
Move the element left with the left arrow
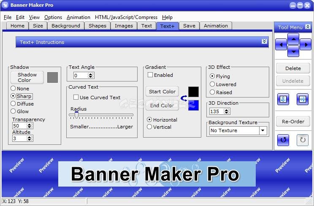pyautogui.click(x=281, y=45)
